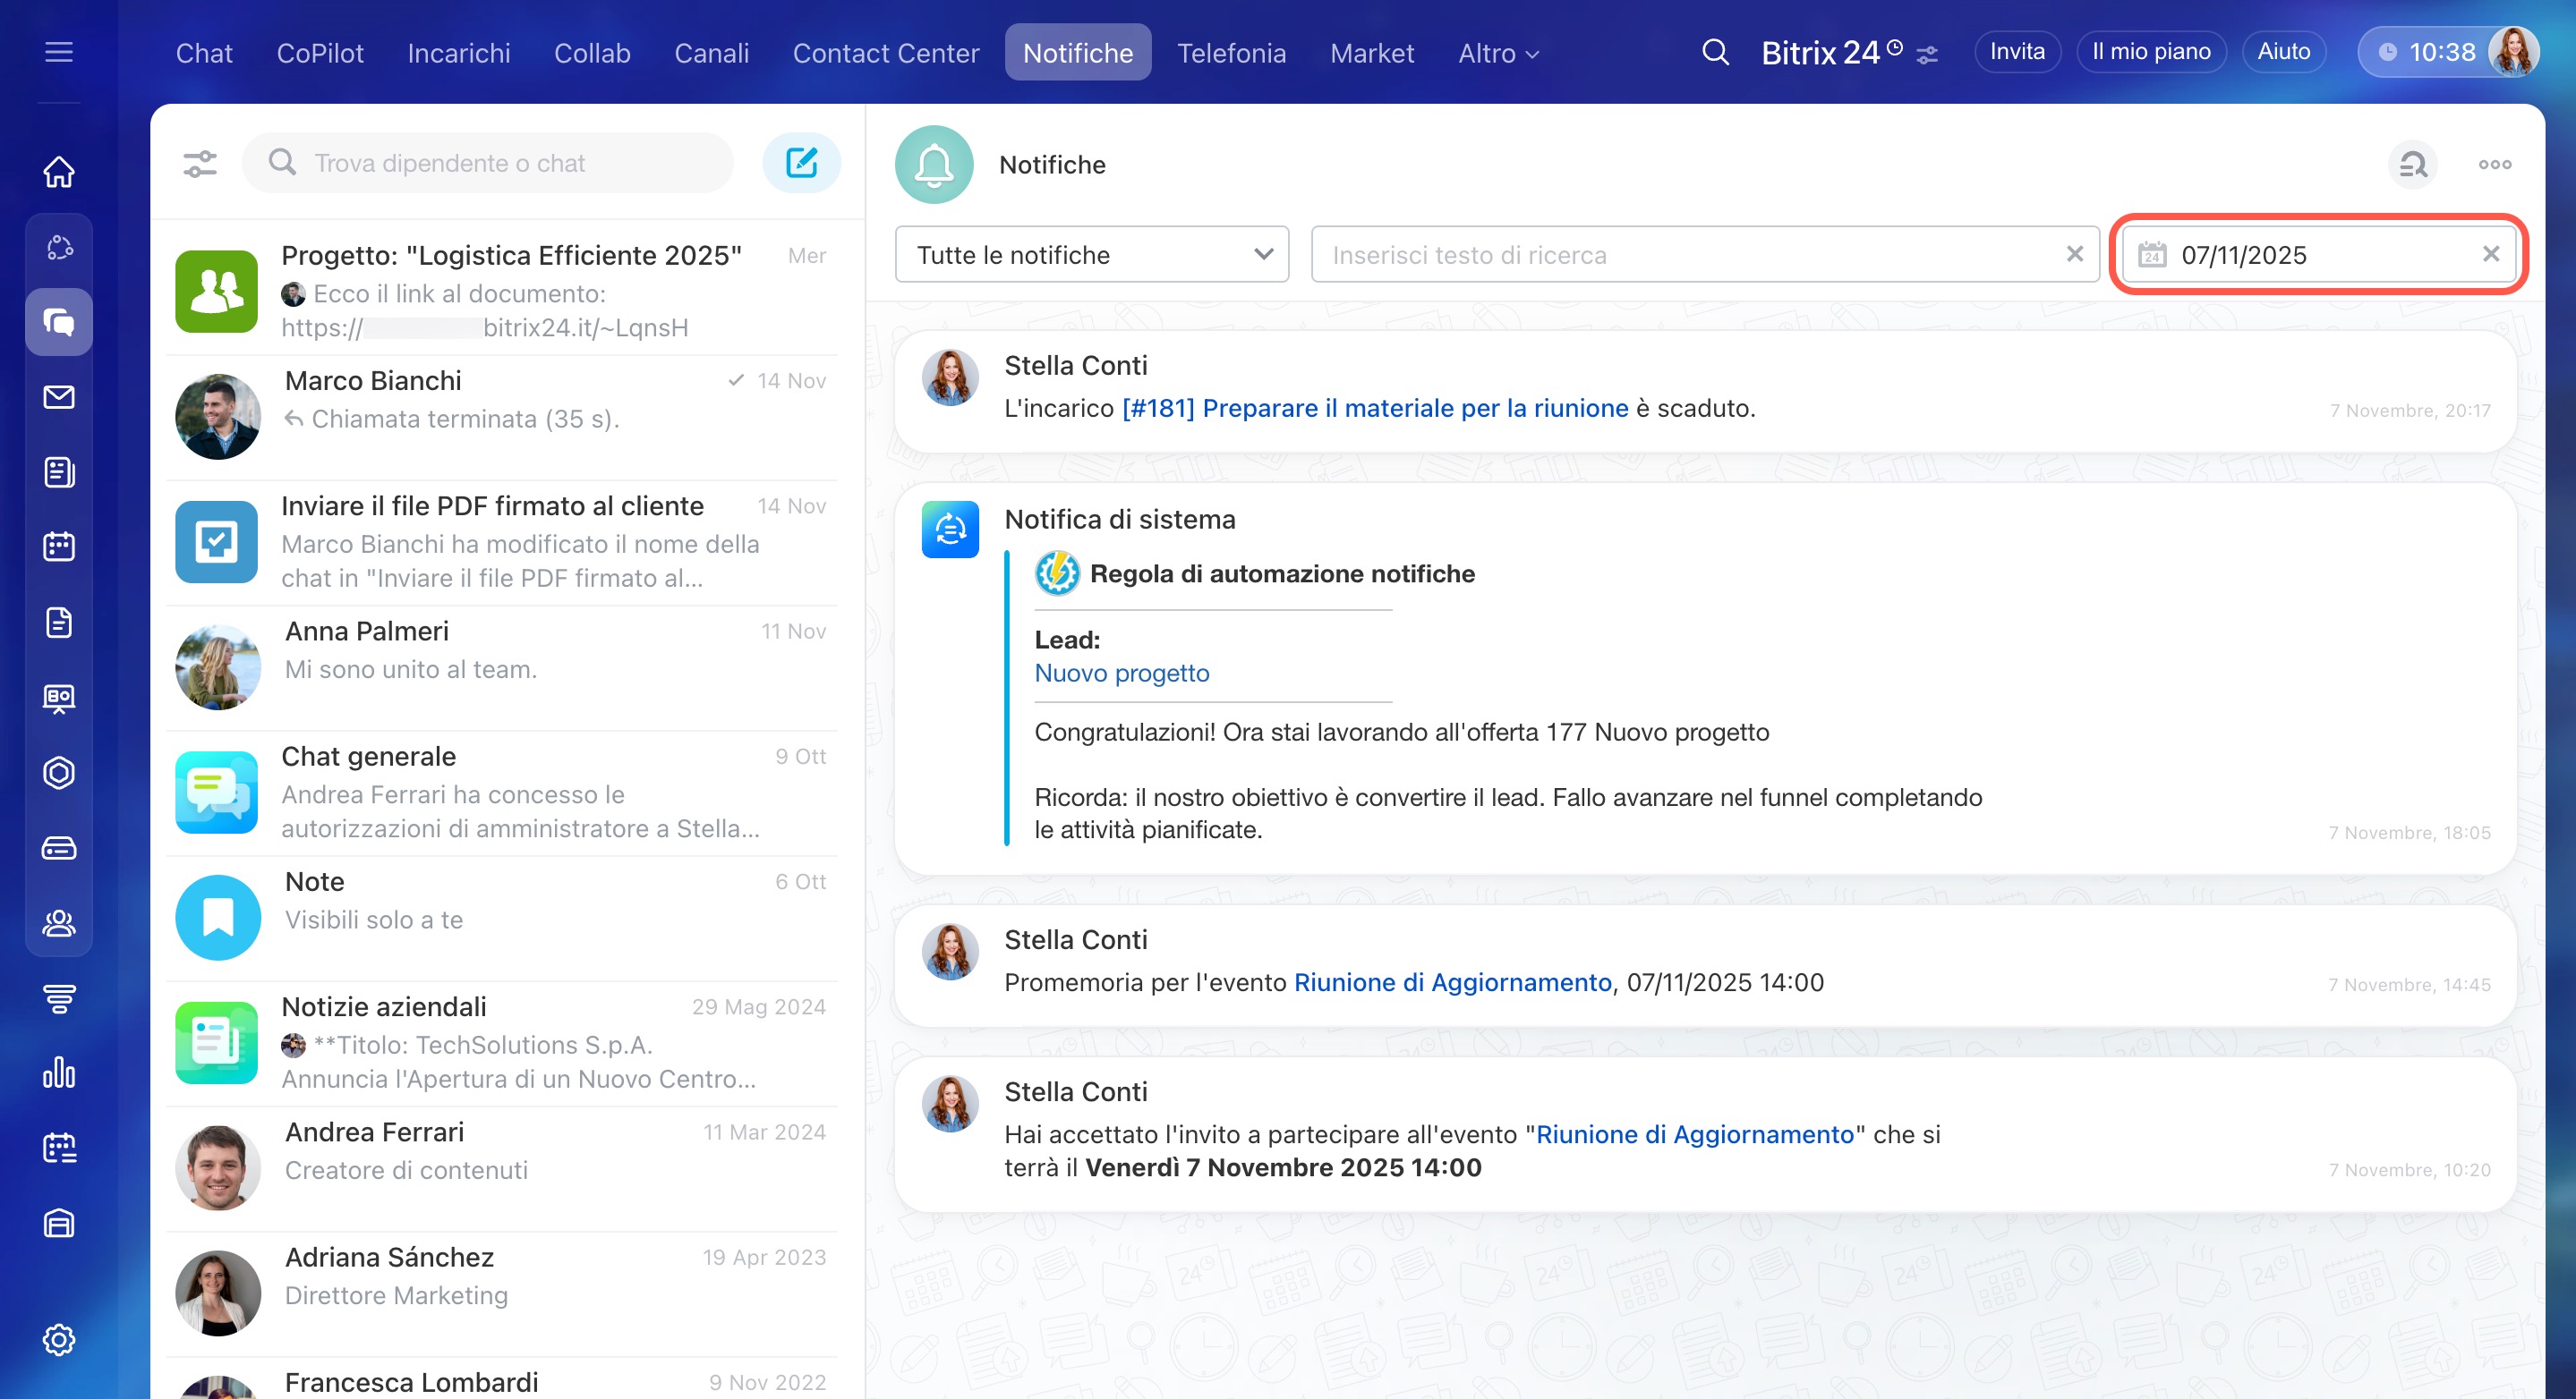Click the settings gear in the sidebar
The height and width of the screenshot is (1399, 2576).
(x=59, y=1339)
